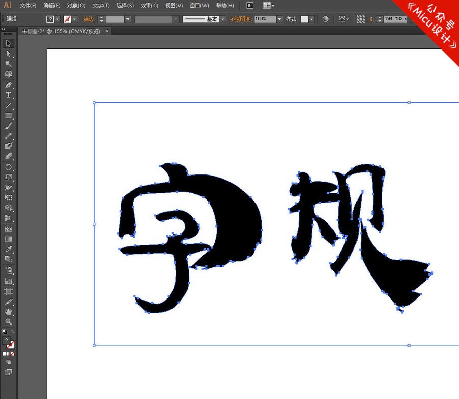
Task: Change the screen mode
Action: point(8,372)
